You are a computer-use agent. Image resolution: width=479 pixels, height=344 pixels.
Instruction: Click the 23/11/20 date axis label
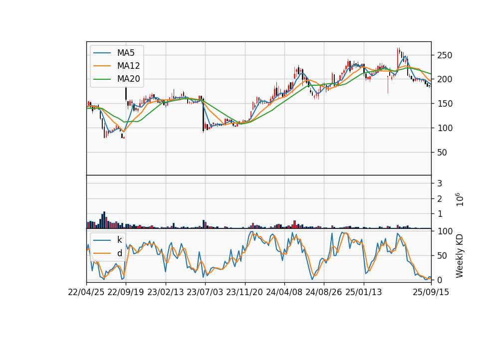click(244, 292)
